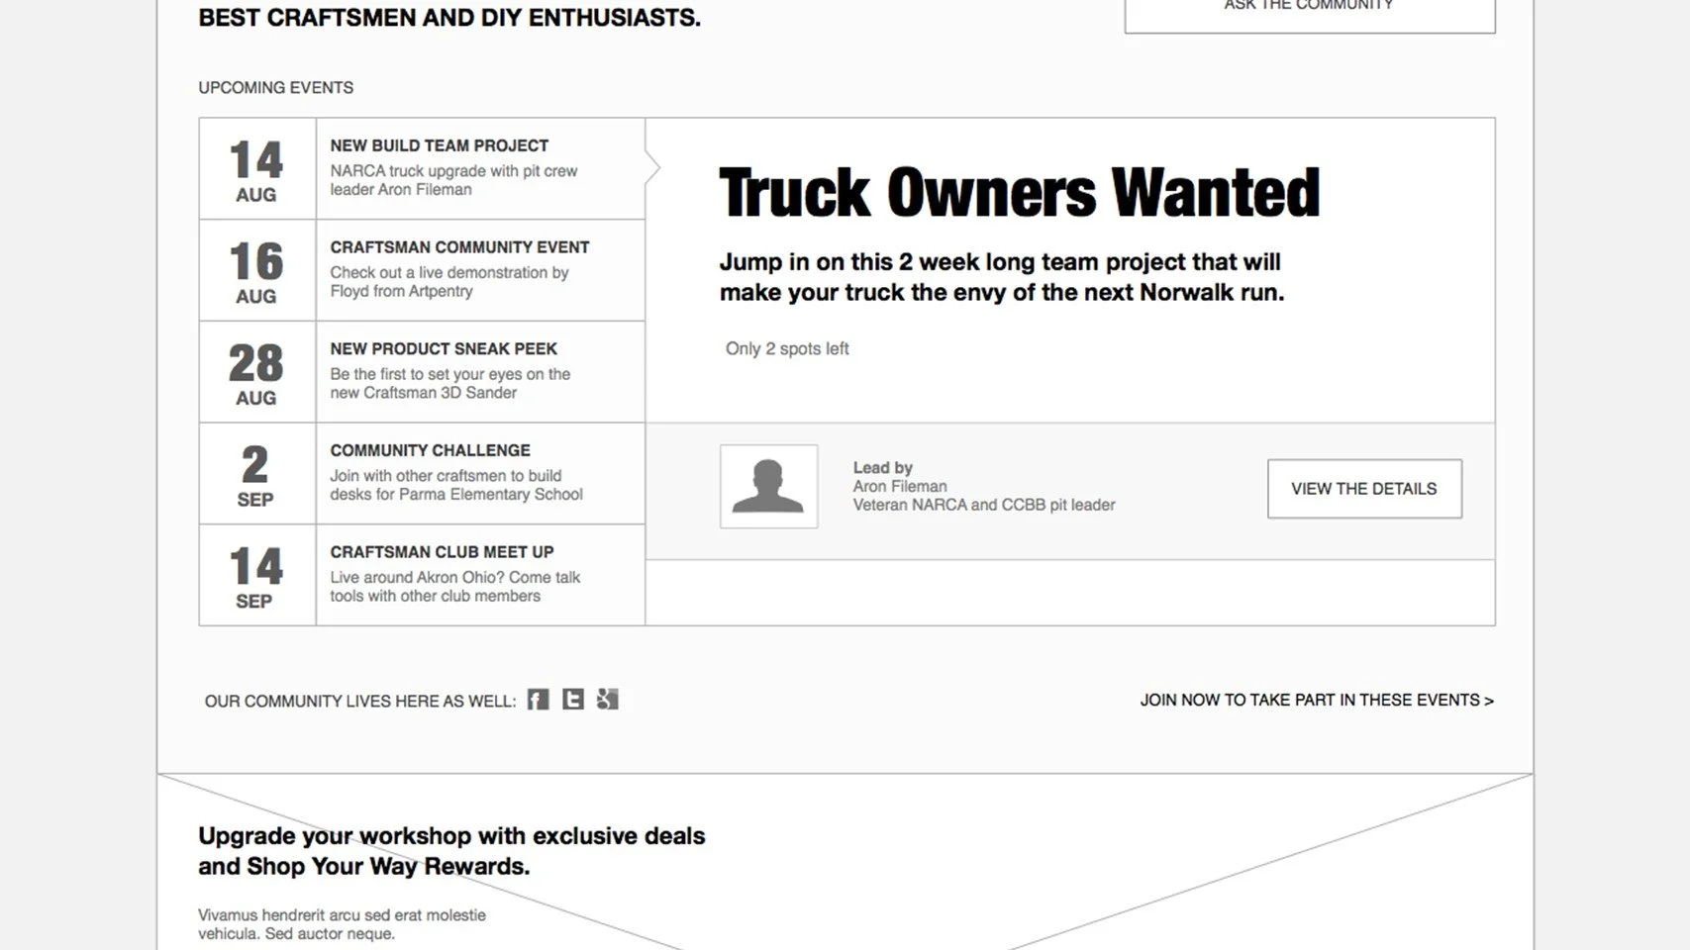Click the 2 SEP date box

[257, 473]
